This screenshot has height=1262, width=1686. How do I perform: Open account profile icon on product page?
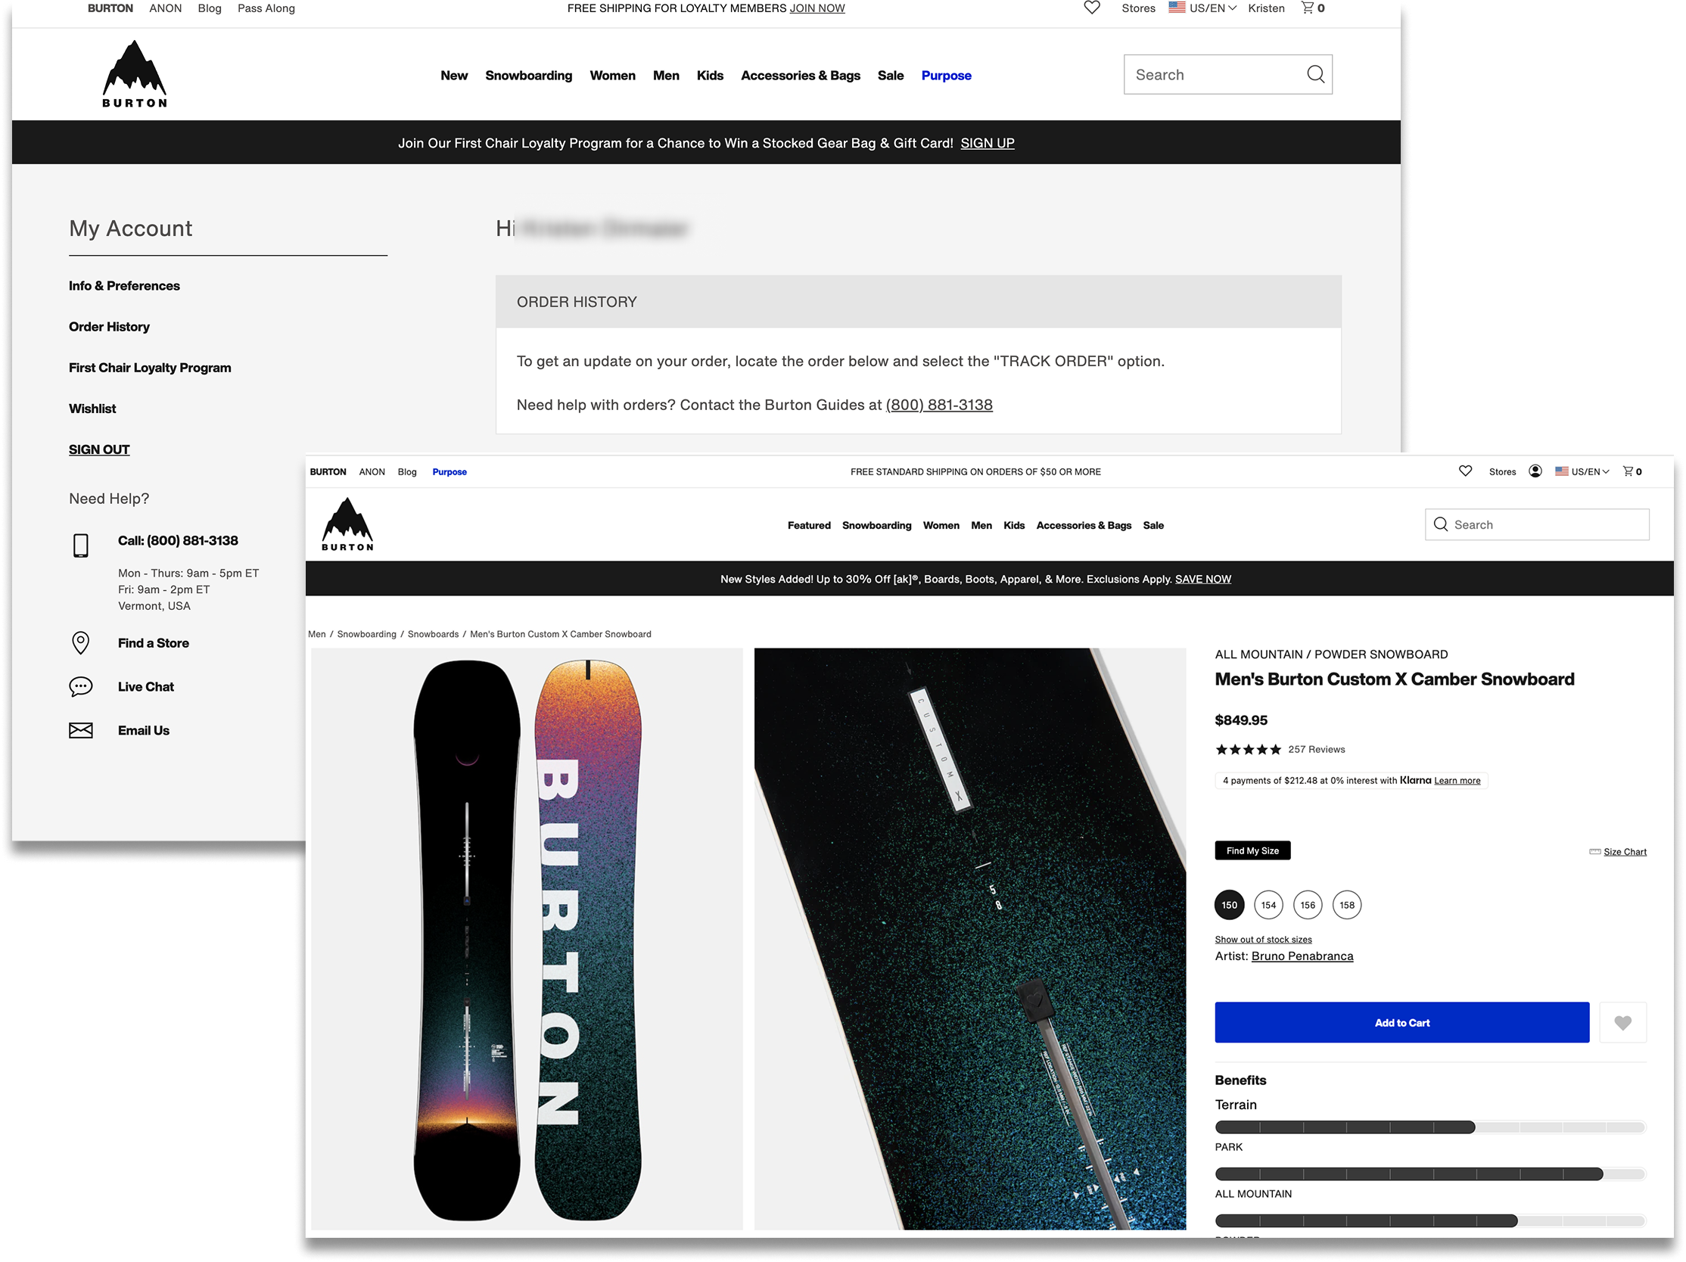pyautogui.click(x=1535, y=471)
